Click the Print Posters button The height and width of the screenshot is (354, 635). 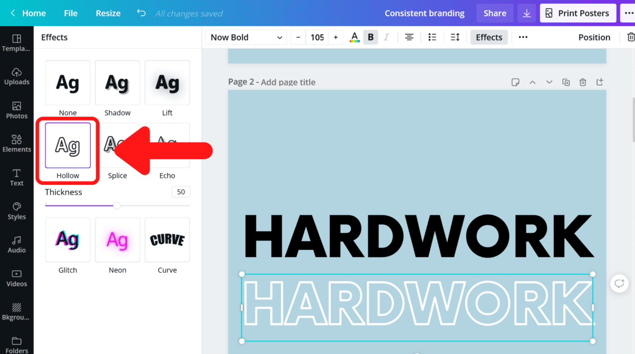pyautogui.click(x=578, y=13)
